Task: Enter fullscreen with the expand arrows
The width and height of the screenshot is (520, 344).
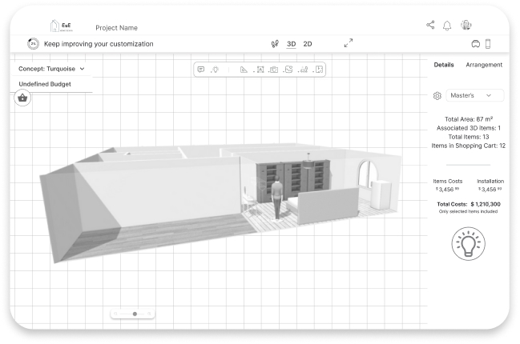Action: pyautogui.click(x=349, y=43)
